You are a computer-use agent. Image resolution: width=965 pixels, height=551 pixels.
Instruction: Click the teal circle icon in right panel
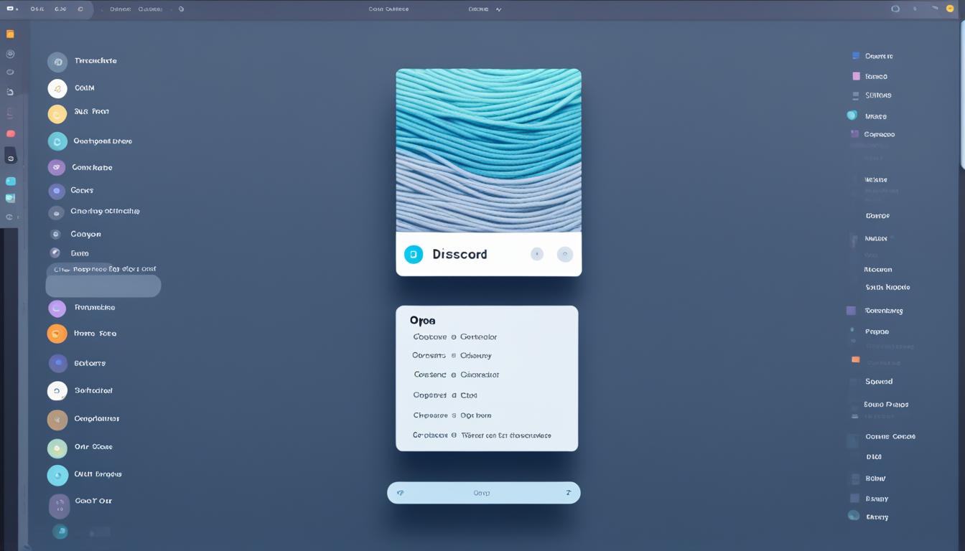coord(852,115)
